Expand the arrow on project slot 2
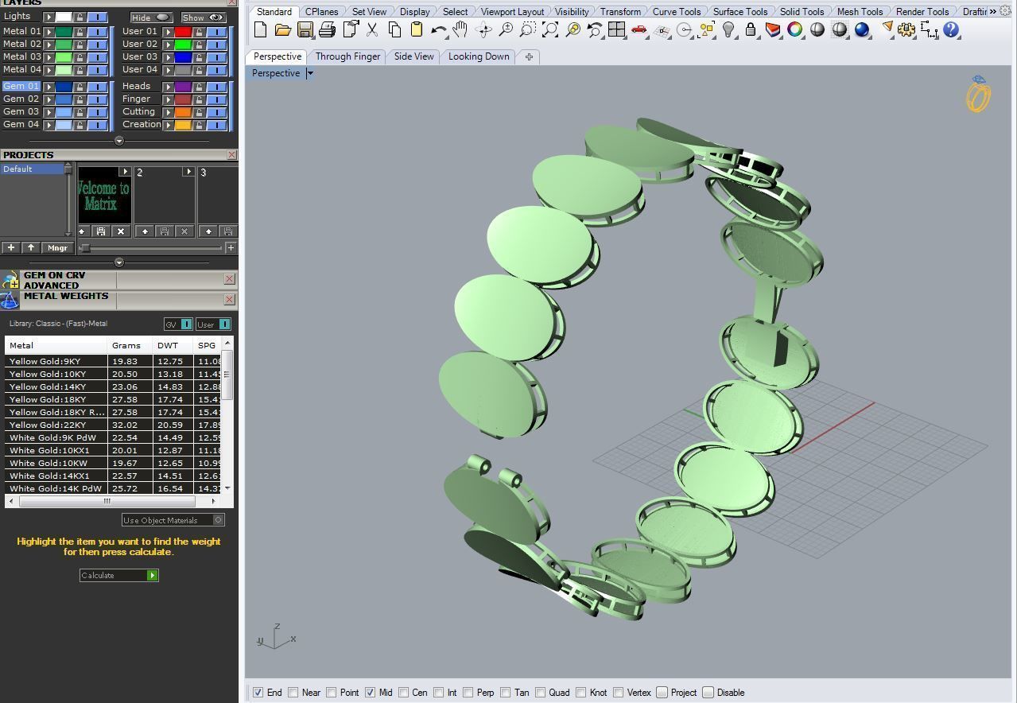1017x703 pixels. pyautogui.click(x=188, y=172)
